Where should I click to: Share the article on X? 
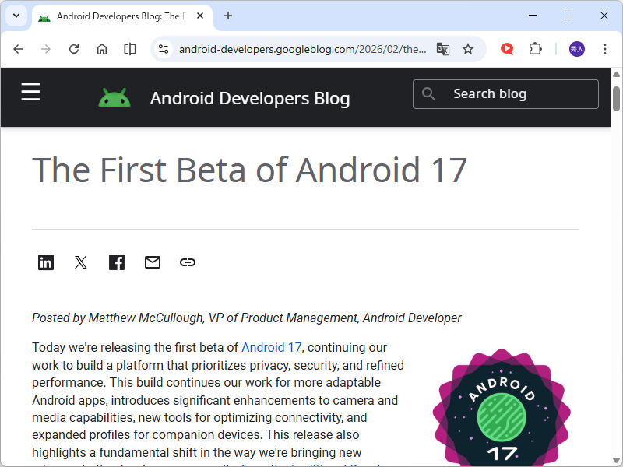pos(80,262)
